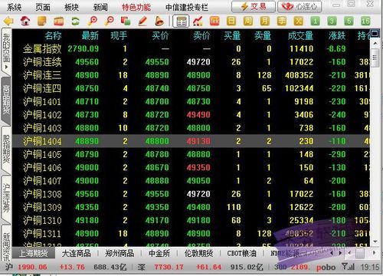
Task: Select the daily 日 K-line period icon
Action: coord(231,21)
